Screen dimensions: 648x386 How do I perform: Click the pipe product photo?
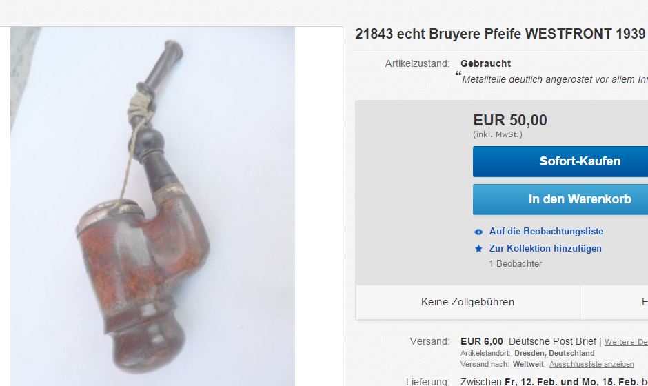pyautogui.click(x=152, y=206)
